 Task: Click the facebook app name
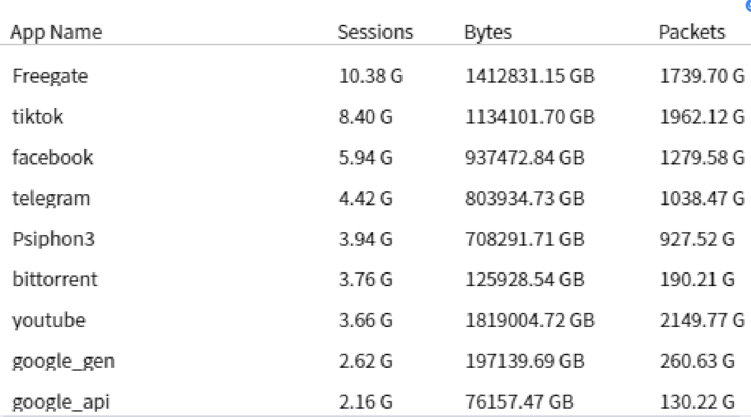click(x=53, y=158)
